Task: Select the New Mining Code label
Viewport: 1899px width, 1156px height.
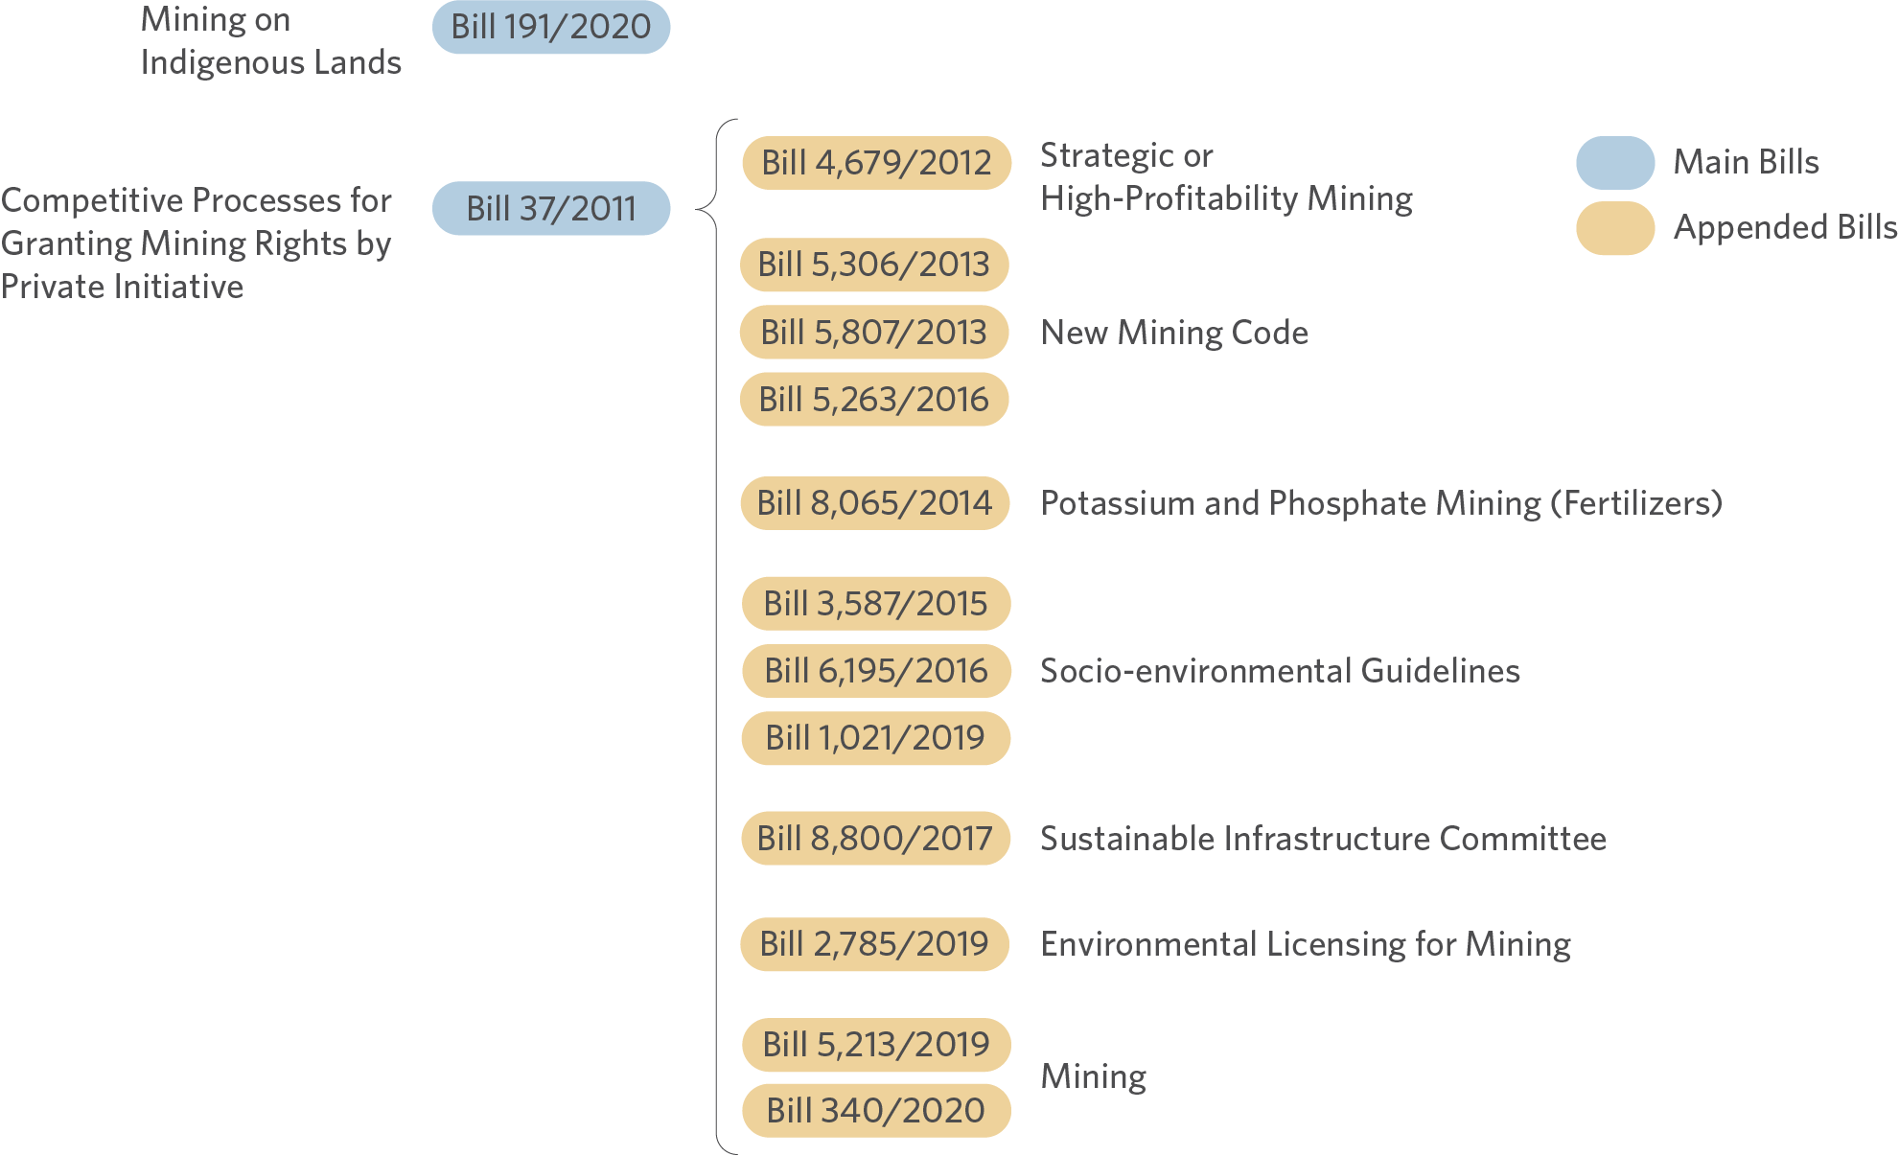Action: [1174, 333]
